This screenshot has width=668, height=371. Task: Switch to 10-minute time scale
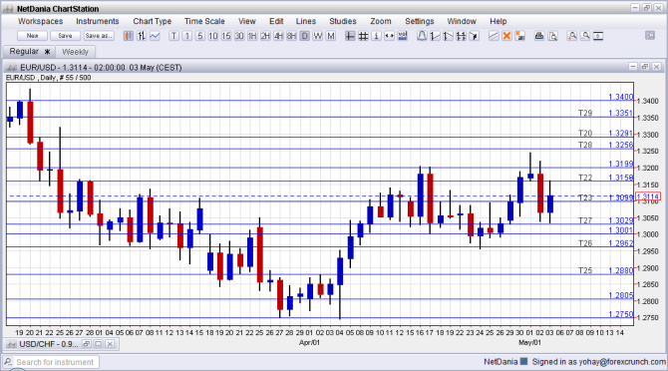pyautogui.click(x=213, y=36)
